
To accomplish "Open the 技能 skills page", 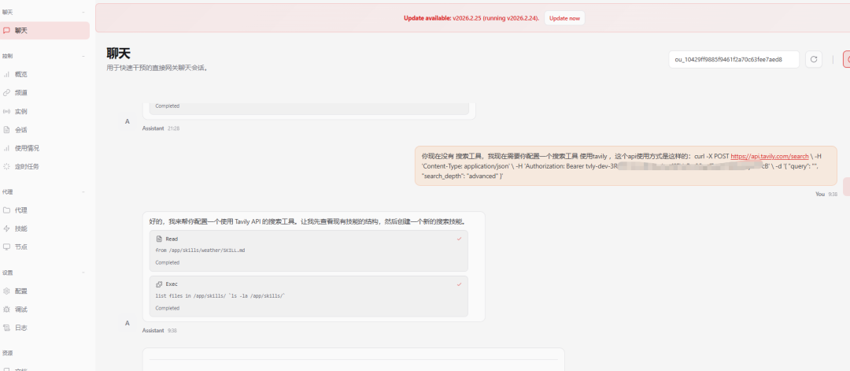I will point(21,228).
